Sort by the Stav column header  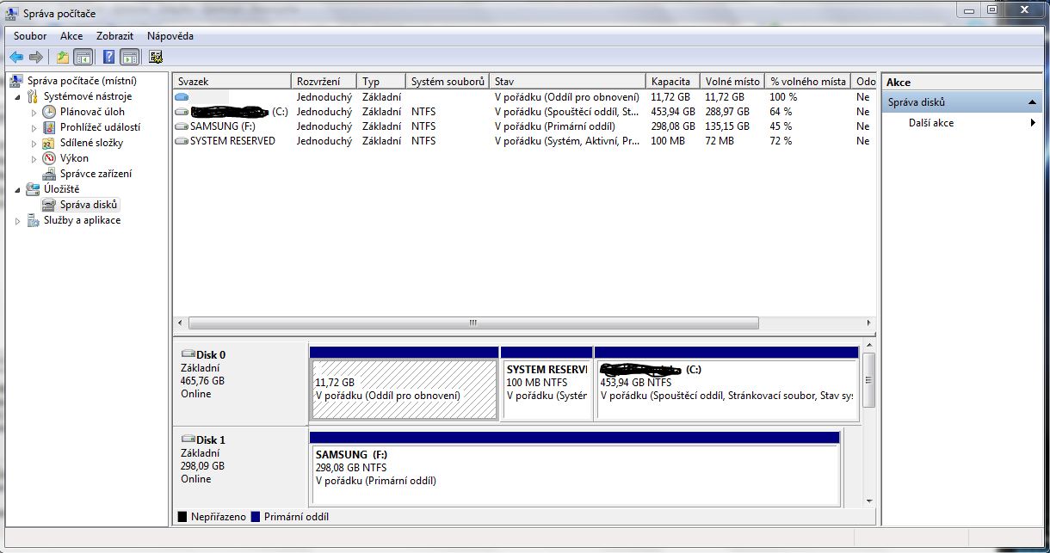click(x=568, y=82)
